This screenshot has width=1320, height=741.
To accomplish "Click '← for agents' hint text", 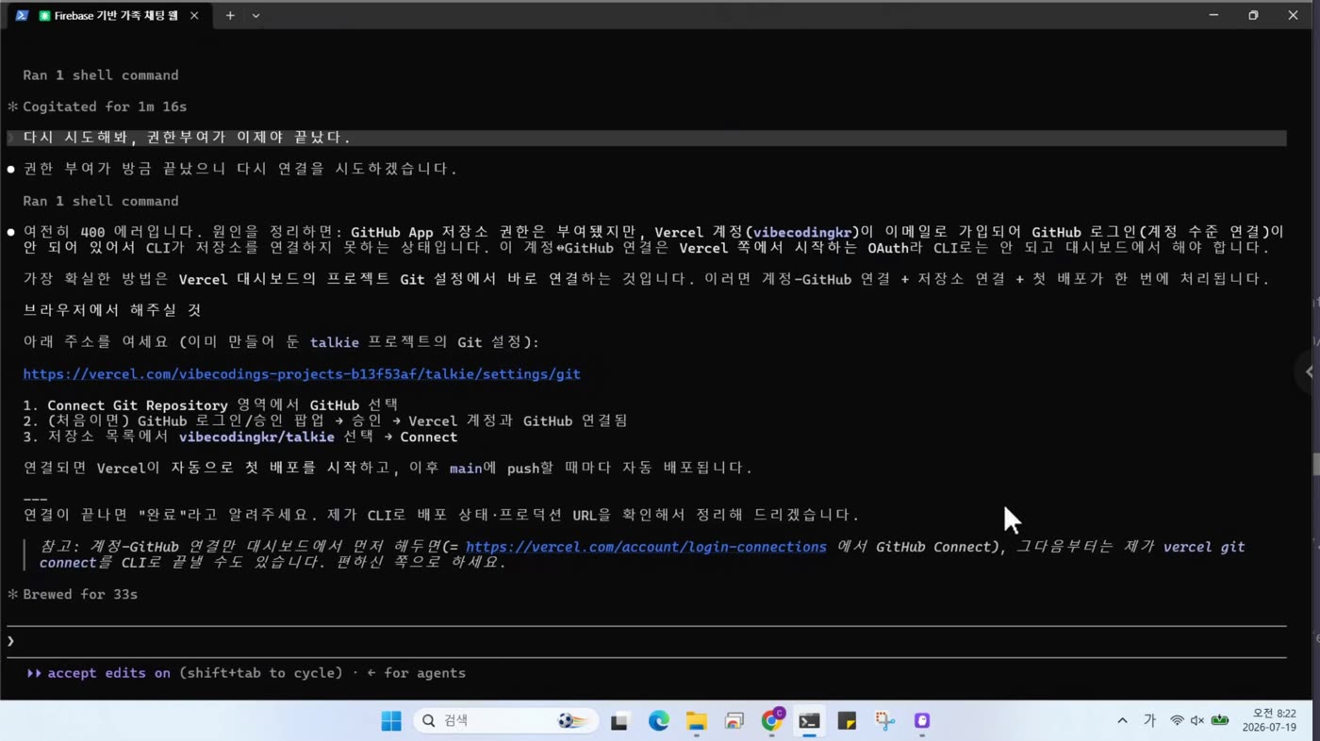I will [416, 673].
